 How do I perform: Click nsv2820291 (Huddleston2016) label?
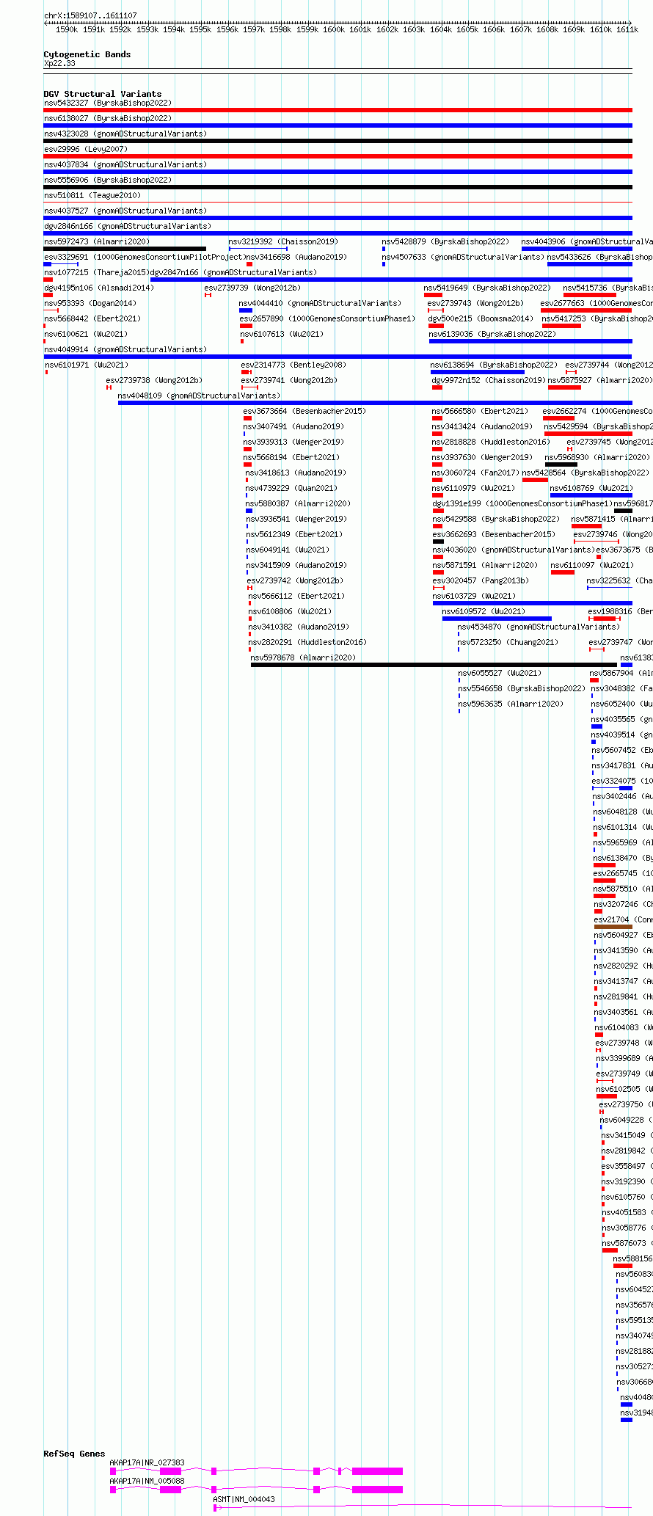click(307, 642)
